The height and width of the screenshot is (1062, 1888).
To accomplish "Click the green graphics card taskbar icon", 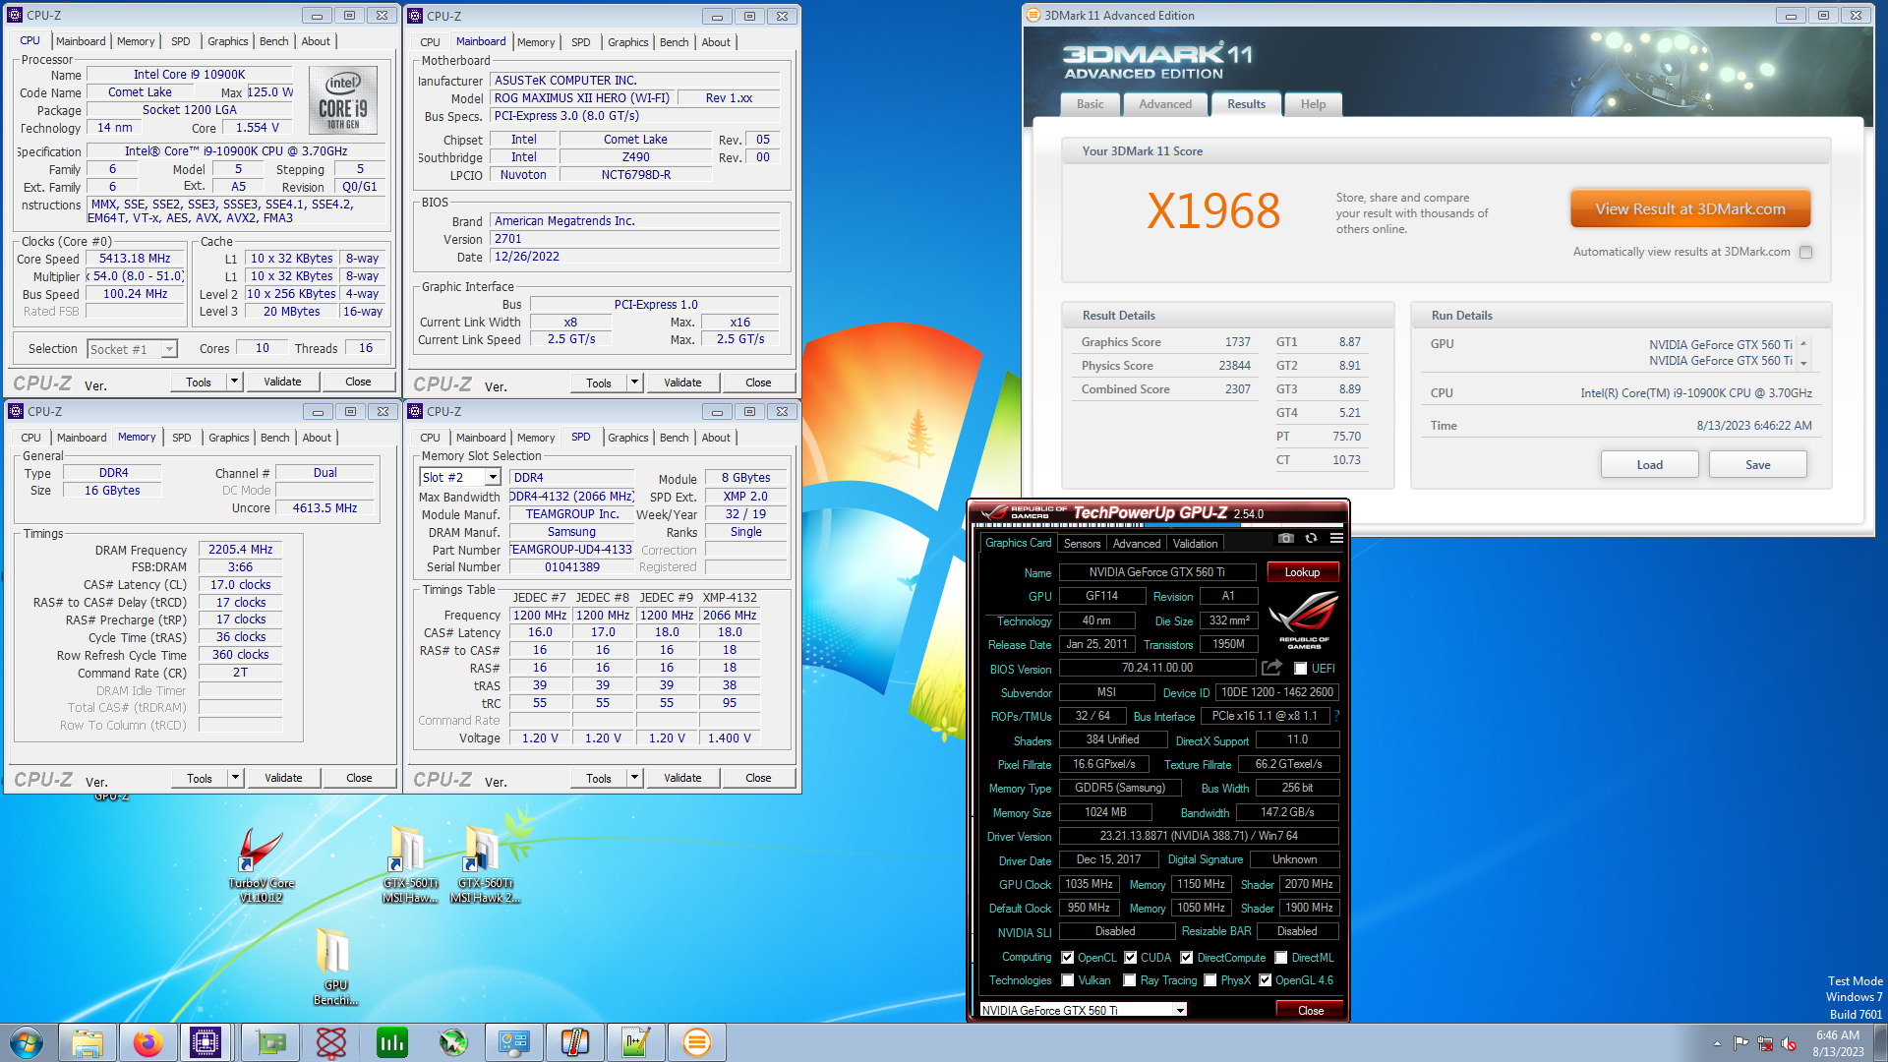I will (270, 1042).
